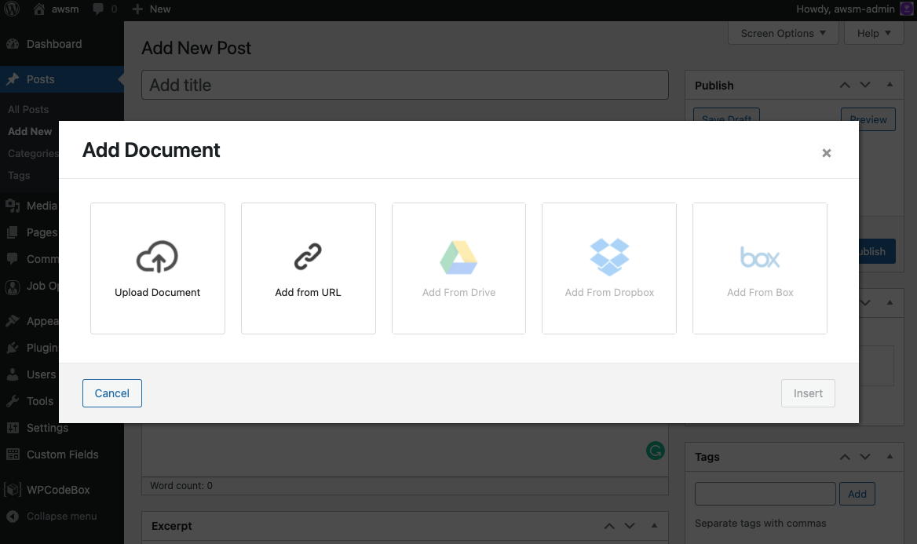The image size is (917, 544).
Task: Click the Insert button
Action: (808, 392)
